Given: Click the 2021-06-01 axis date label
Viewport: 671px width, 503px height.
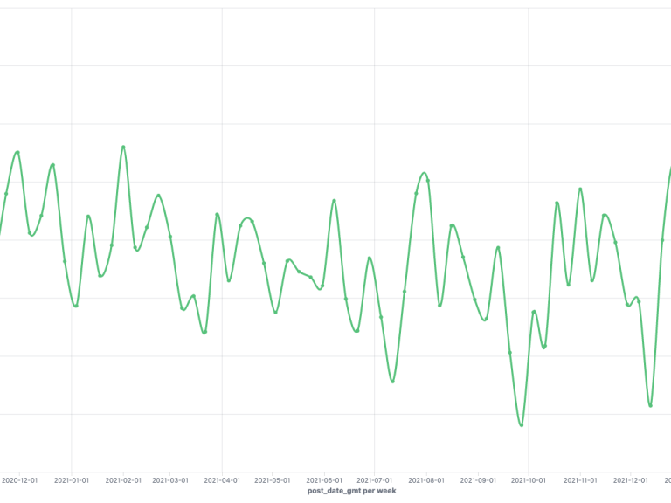Looking at the screenshot, I should pos(324,480).
